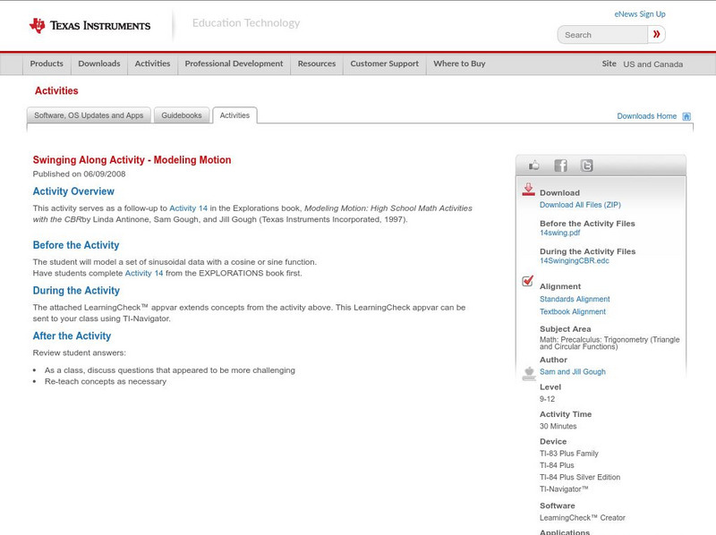
Task: Click the Activity Overview heading
Action: [73, 191]
